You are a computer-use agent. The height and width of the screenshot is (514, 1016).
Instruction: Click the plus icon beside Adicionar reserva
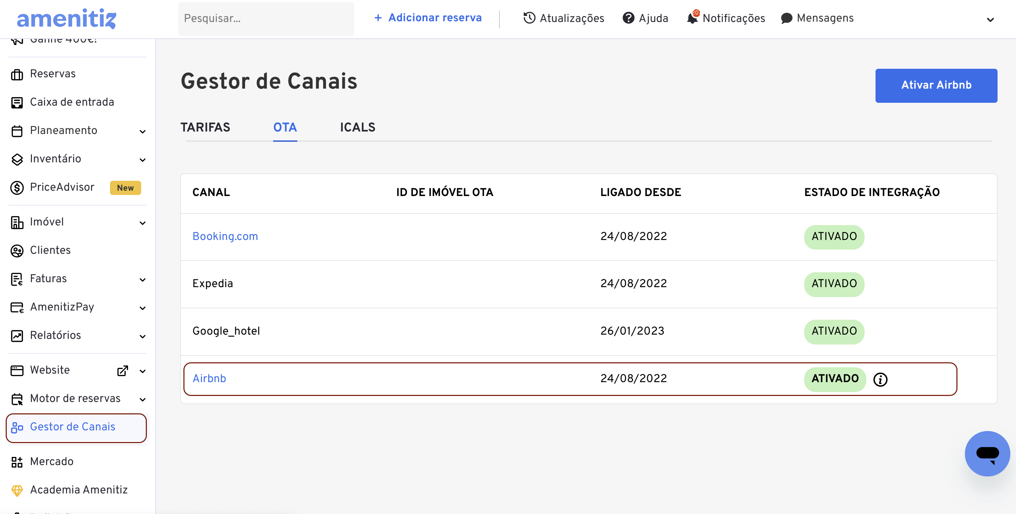378,18
